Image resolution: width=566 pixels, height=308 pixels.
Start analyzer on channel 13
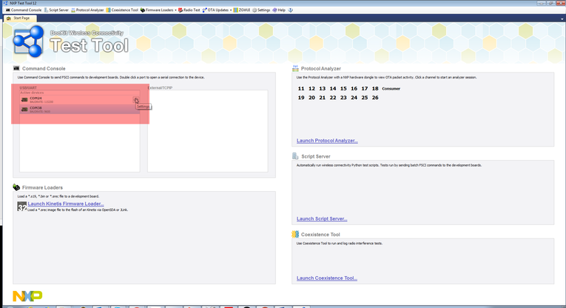323,88
